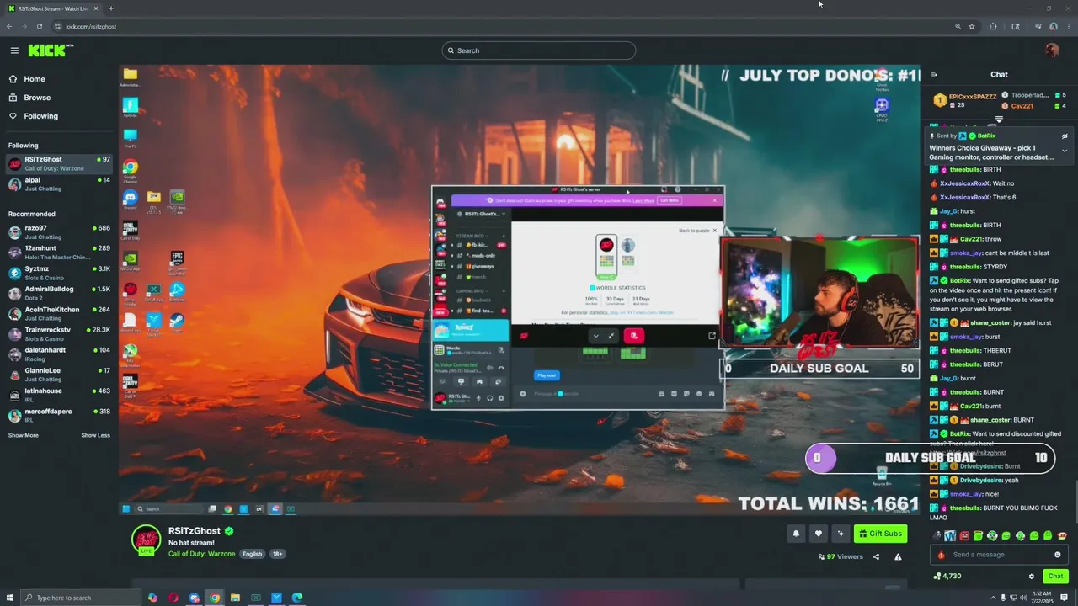Open 12amhunt recommended channel
The height and width of the screenshot is (606, 1078).
click(x=59, y=252)
